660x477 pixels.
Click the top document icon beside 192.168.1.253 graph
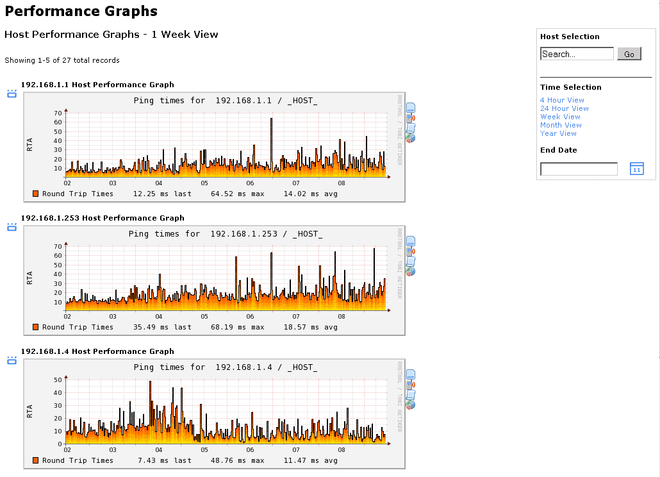411,241
